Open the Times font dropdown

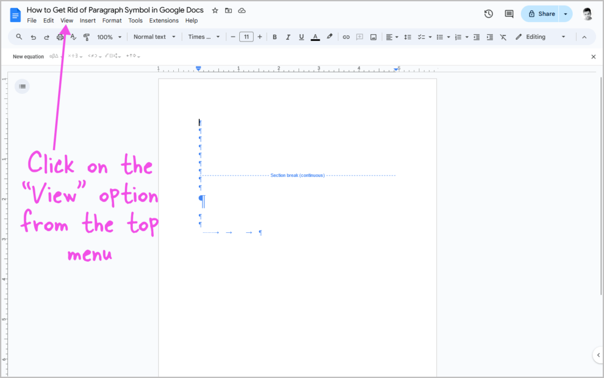[x=204, y=37]
